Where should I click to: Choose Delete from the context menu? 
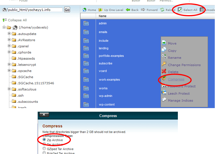[173, 72]
